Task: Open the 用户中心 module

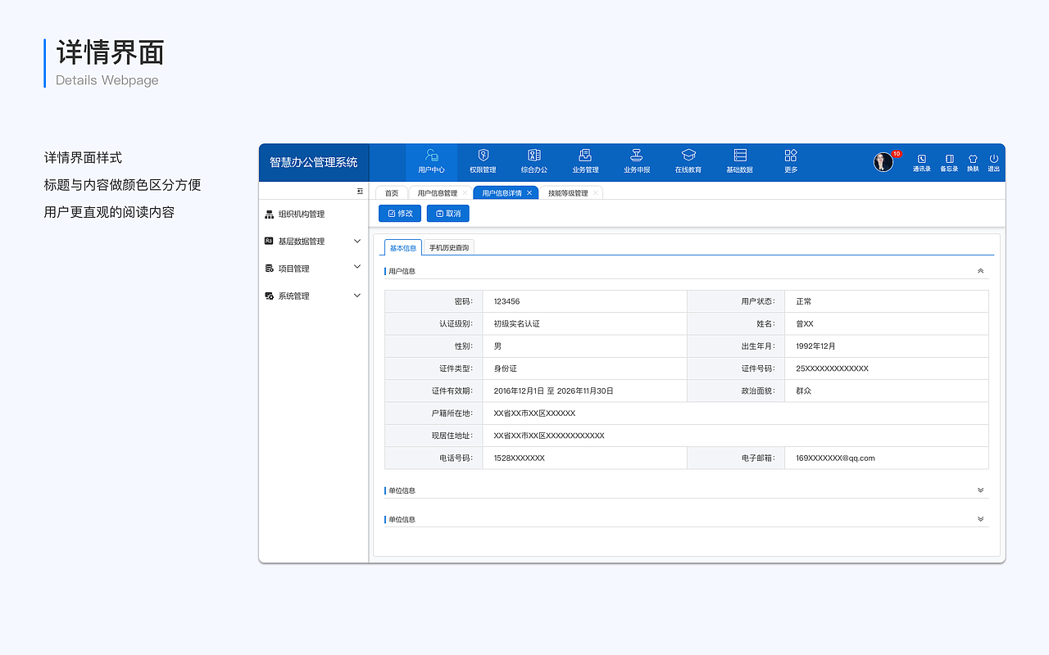Action: 431,162
